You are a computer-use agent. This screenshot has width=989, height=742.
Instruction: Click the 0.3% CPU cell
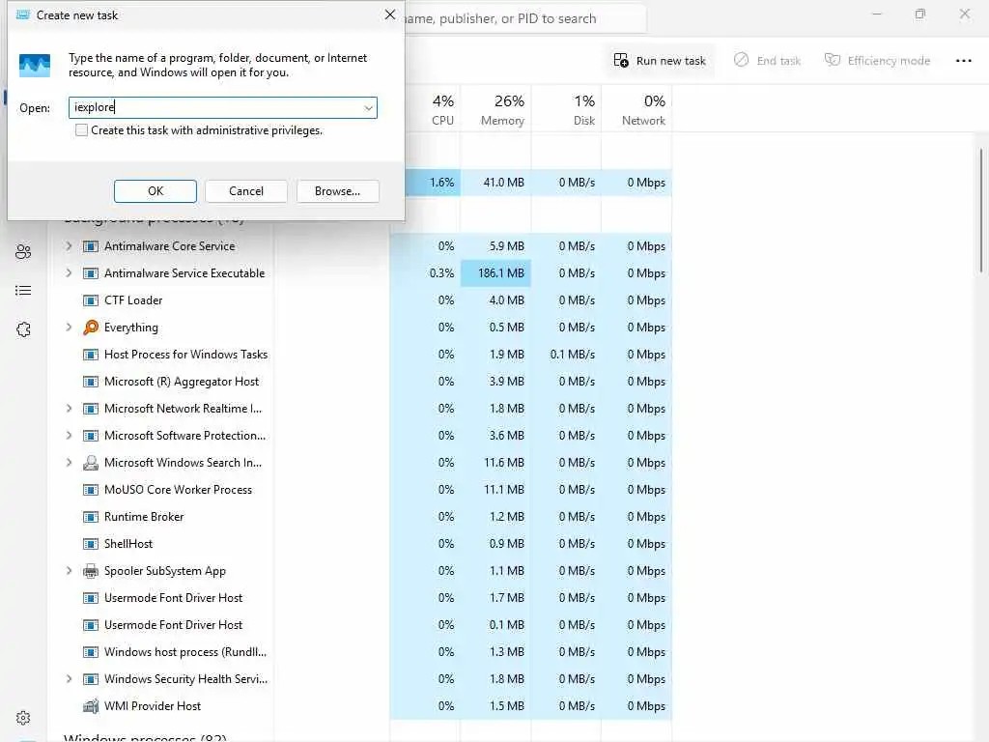[425, 273]
